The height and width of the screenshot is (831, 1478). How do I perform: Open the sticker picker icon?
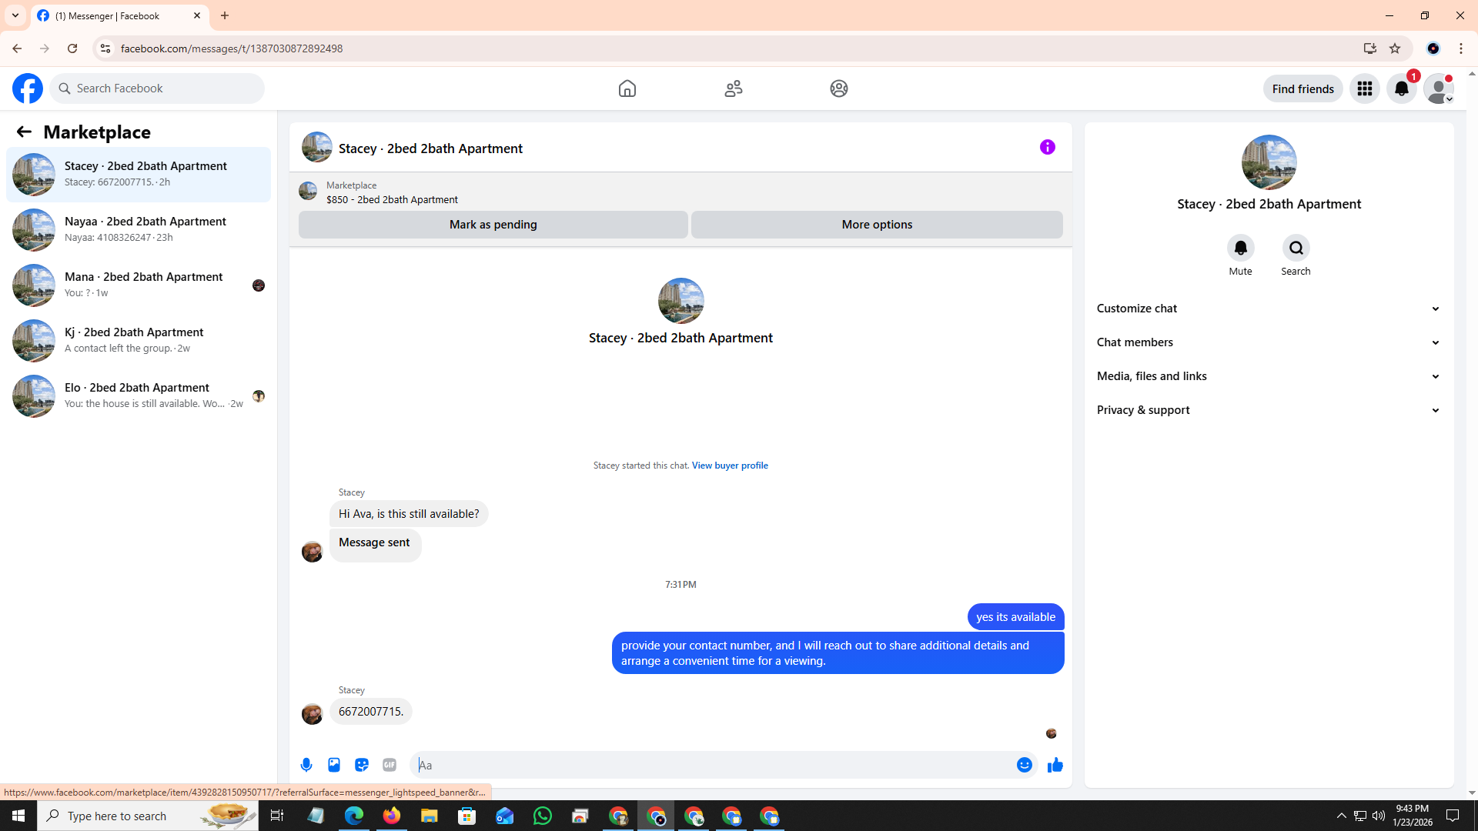[362, 765]
